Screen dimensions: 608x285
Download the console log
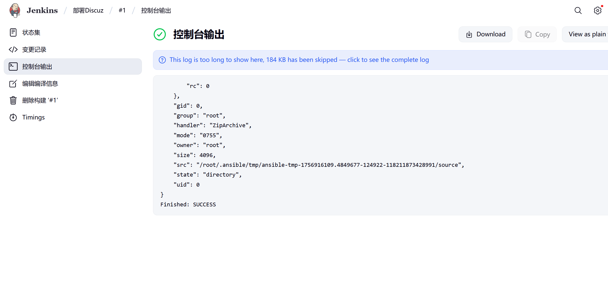(485, 34)
